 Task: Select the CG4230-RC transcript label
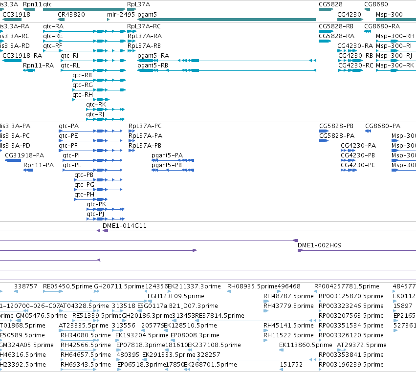point(356,66)
